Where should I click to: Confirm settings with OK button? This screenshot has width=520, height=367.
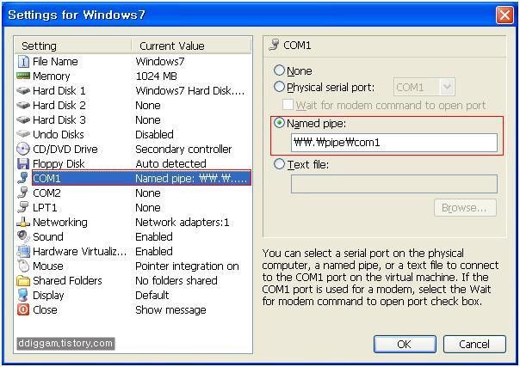[x=405, y=344]
